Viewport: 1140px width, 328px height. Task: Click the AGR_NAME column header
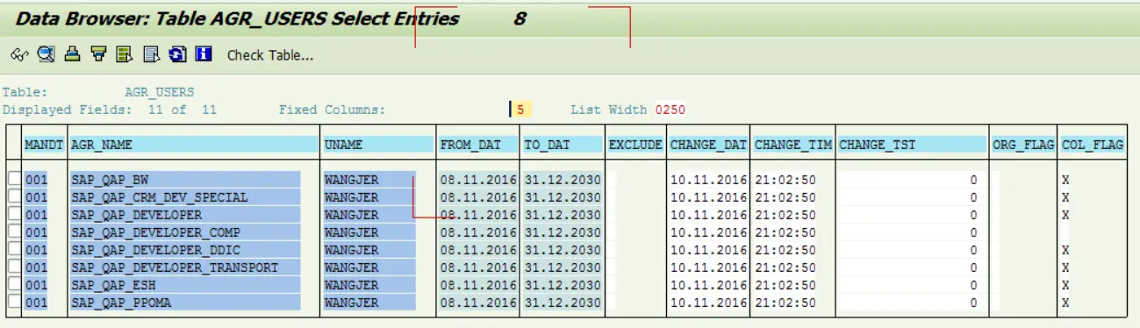pos(194,145)
